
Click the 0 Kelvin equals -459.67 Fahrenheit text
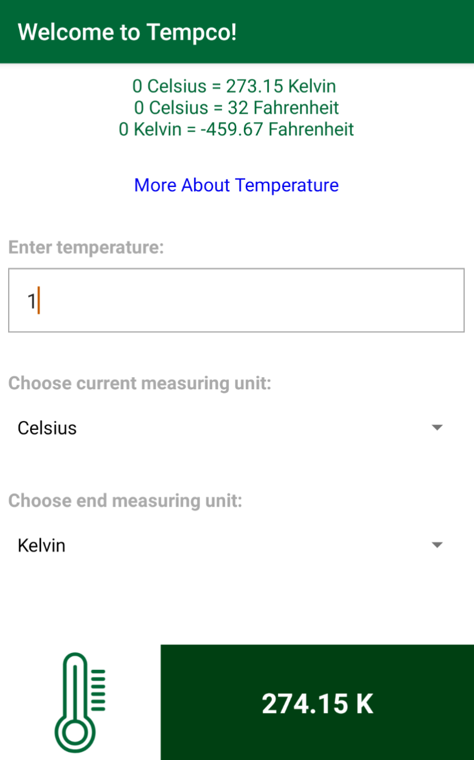tap(237, 129)
